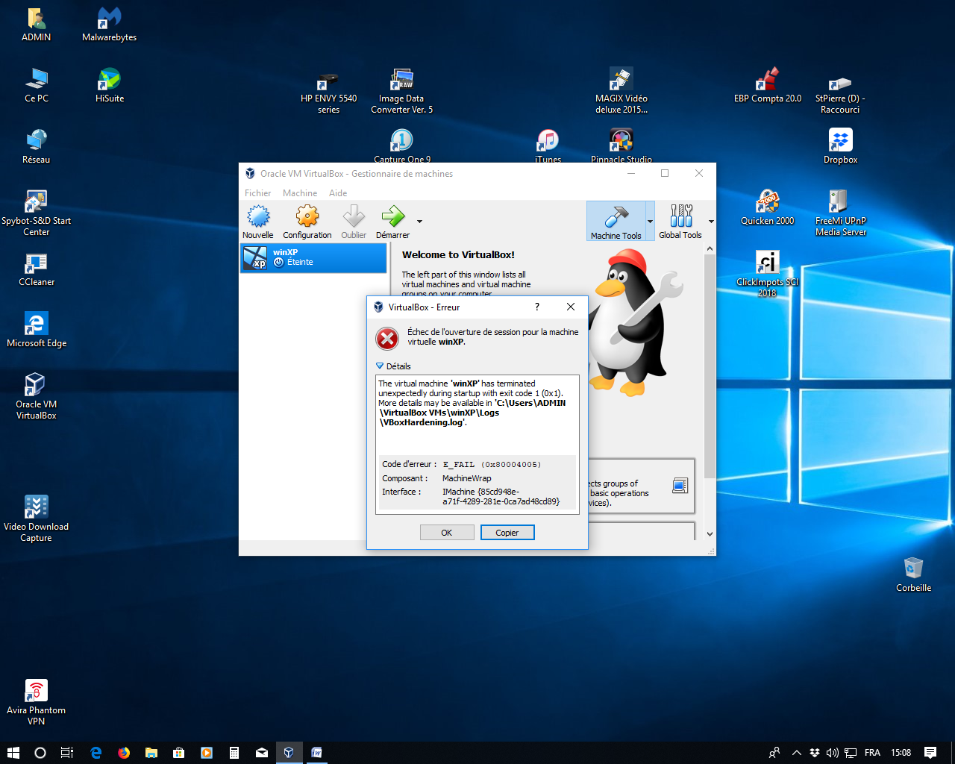Open Image Data Converter shortcut

[x=401, y=91]
